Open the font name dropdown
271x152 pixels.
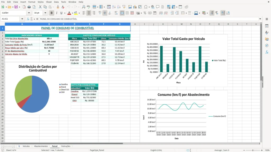pyautogui.click(x=29, y=13)
